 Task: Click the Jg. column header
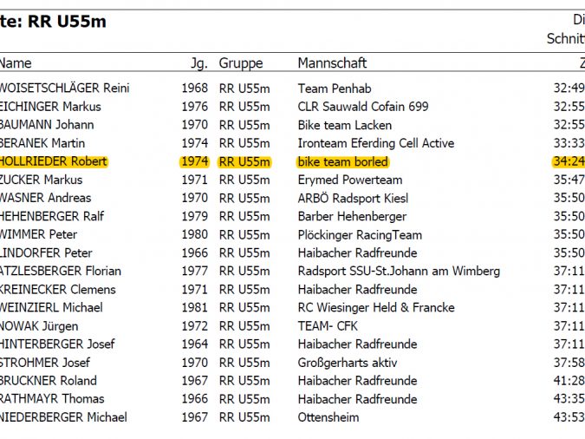point(199,63)
